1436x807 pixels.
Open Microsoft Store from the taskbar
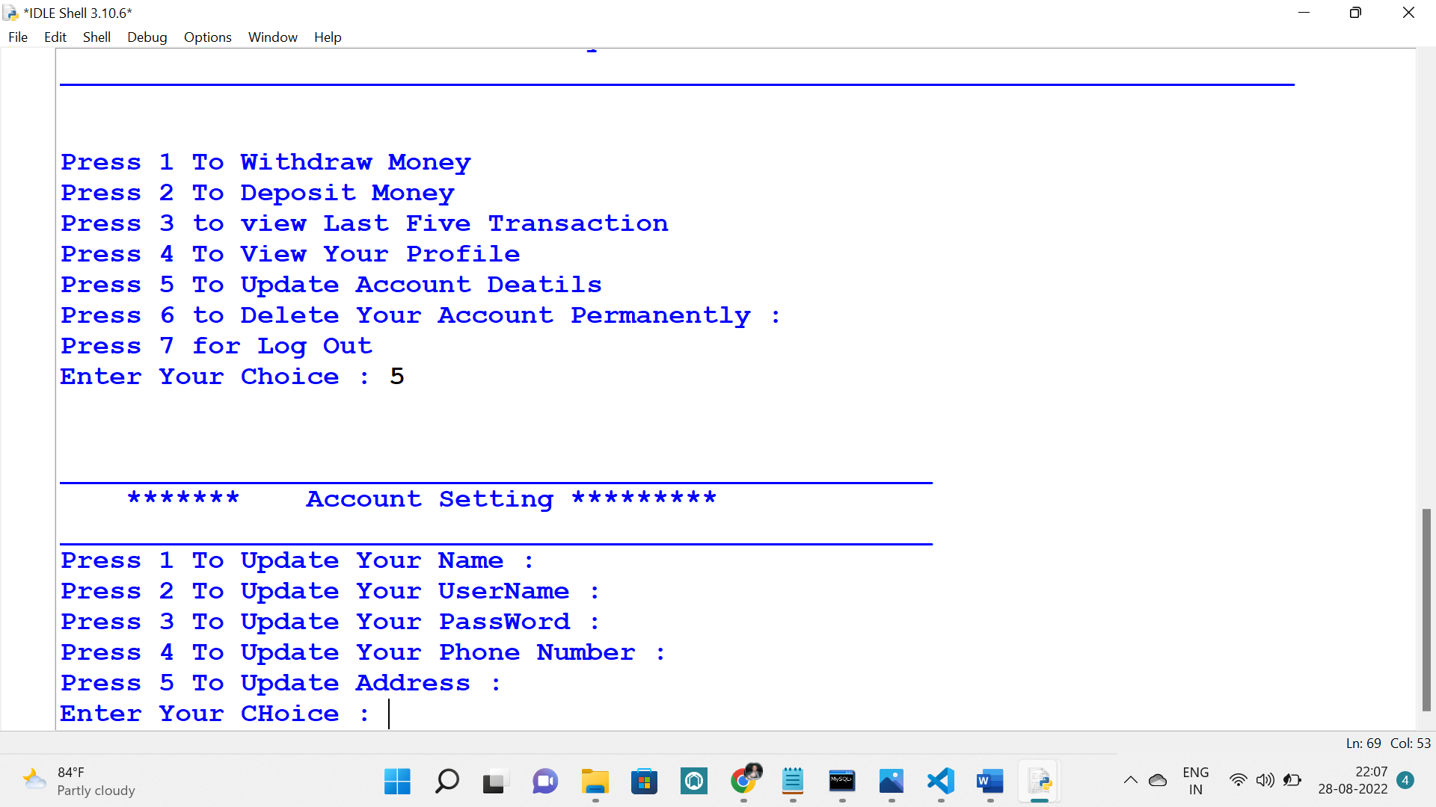(x=645, y=782)
